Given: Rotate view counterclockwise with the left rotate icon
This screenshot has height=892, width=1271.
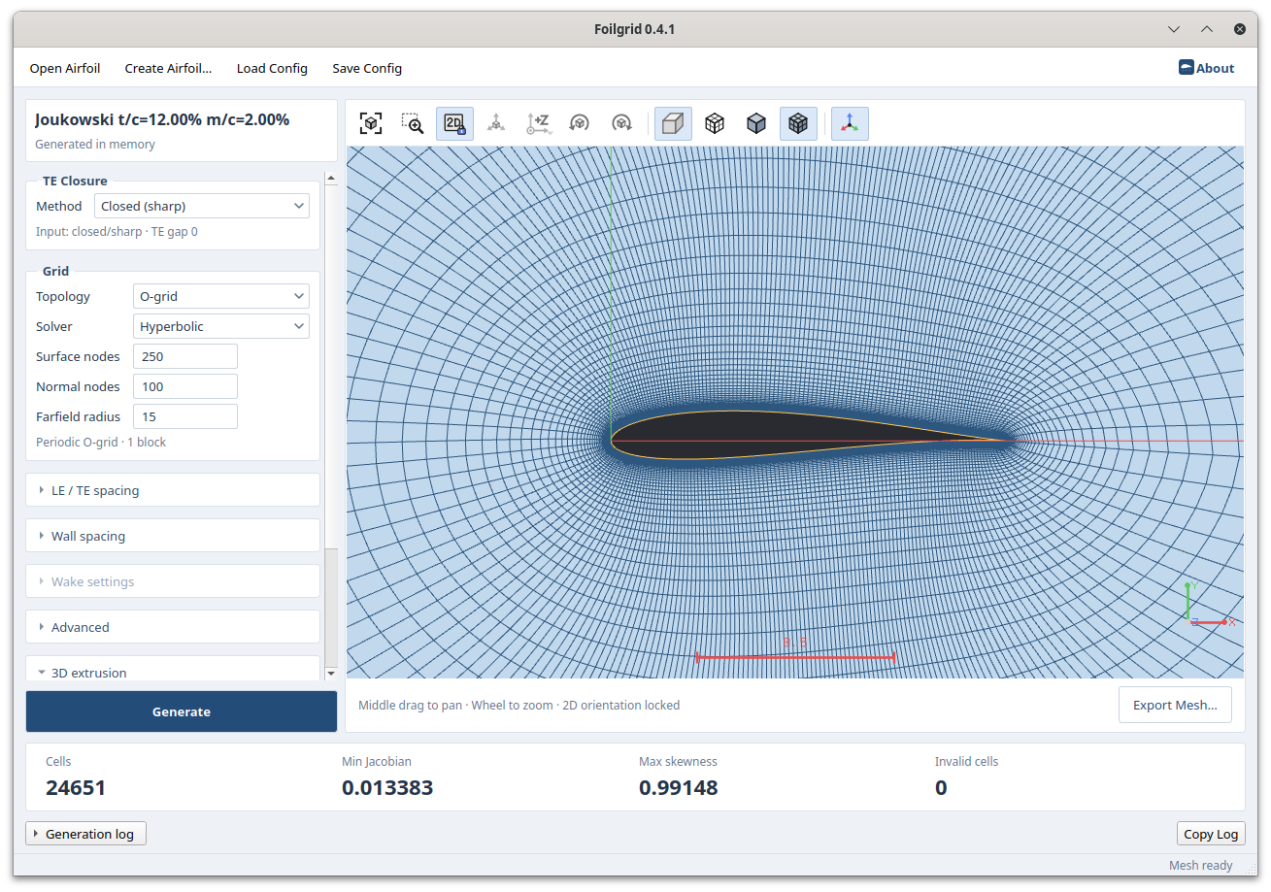Looking at the screenshot, I should [x=580, y=123].
